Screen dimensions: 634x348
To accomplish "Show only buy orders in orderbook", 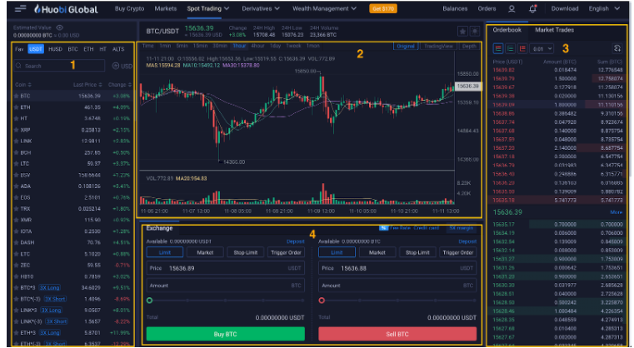I will coord(511,48).
